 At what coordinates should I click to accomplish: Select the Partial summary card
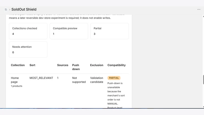[x=110, y=31]
